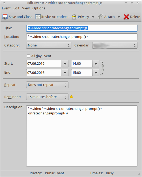
Task: Click the End date field 07.06.2016
Action: [44, 73]
